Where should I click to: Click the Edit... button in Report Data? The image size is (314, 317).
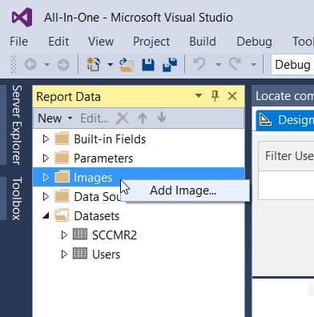[x=95, y=118]
